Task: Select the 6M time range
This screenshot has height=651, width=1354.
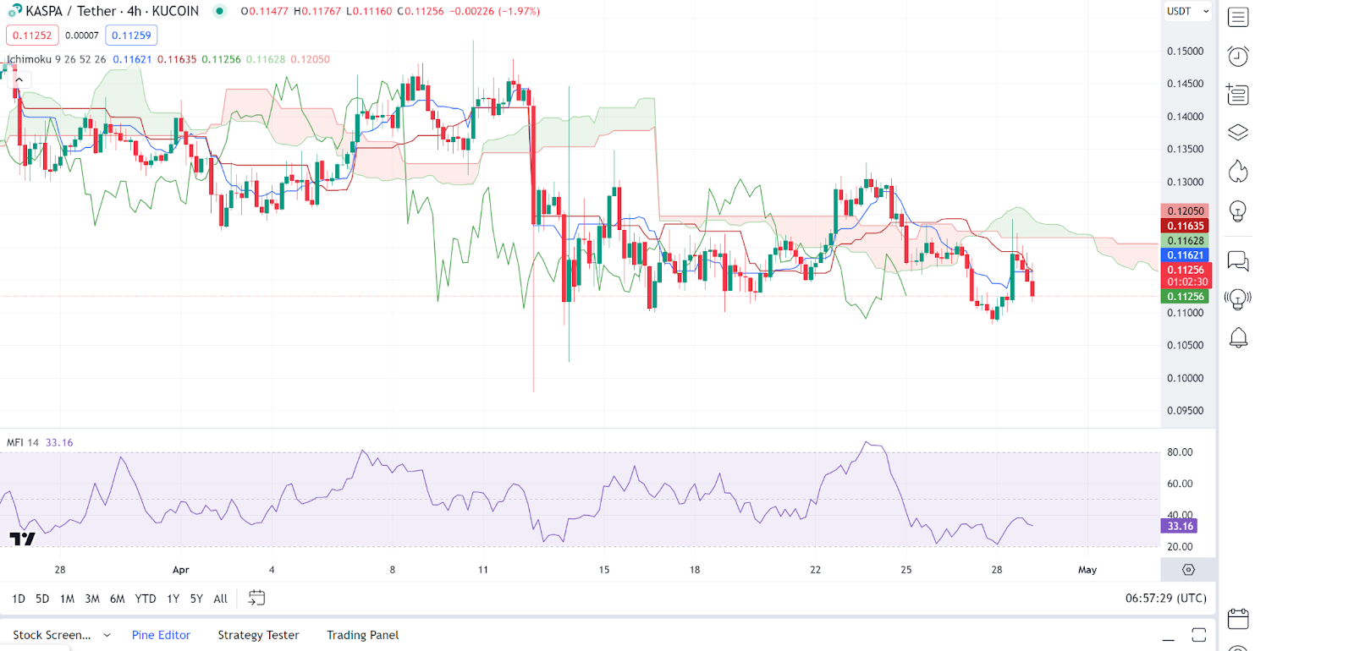Action: (118, 599)
